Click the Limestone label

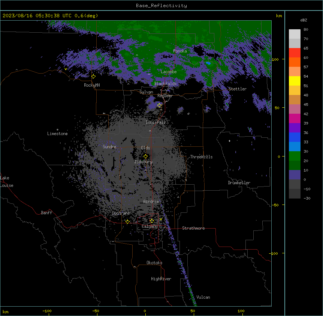[x=57, y=134]
